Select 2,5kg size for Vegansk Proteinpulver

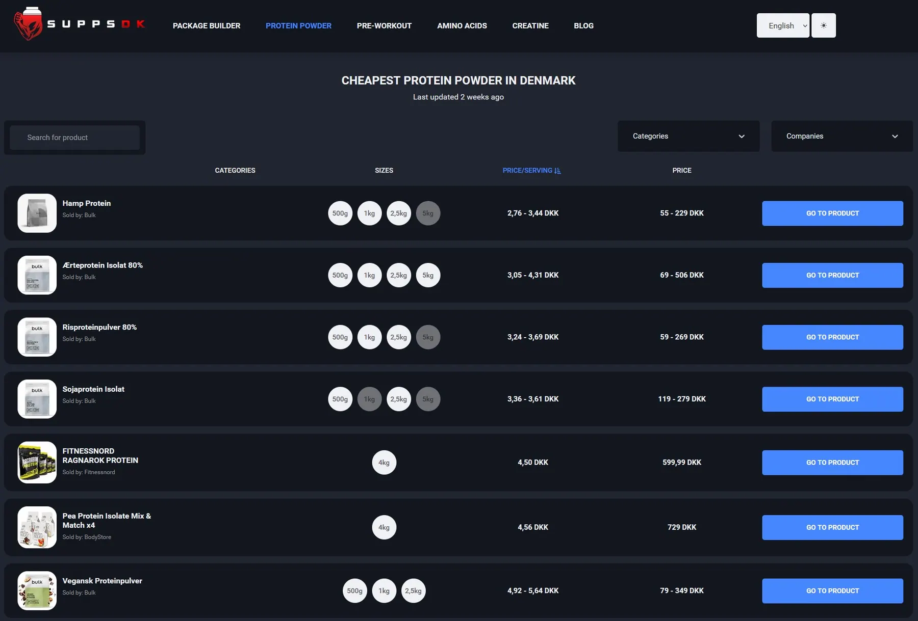pos(413,591)
